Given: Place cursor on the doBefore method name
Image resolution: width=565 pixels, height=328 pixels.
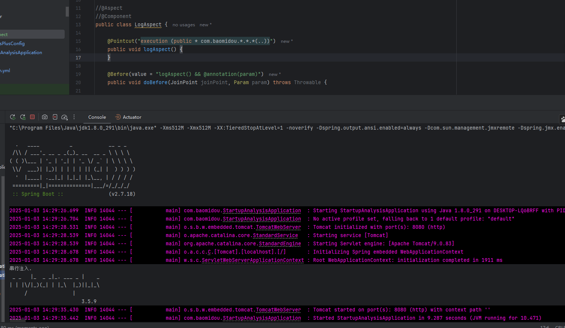Looking at the screenshot, I should (155, 83).
